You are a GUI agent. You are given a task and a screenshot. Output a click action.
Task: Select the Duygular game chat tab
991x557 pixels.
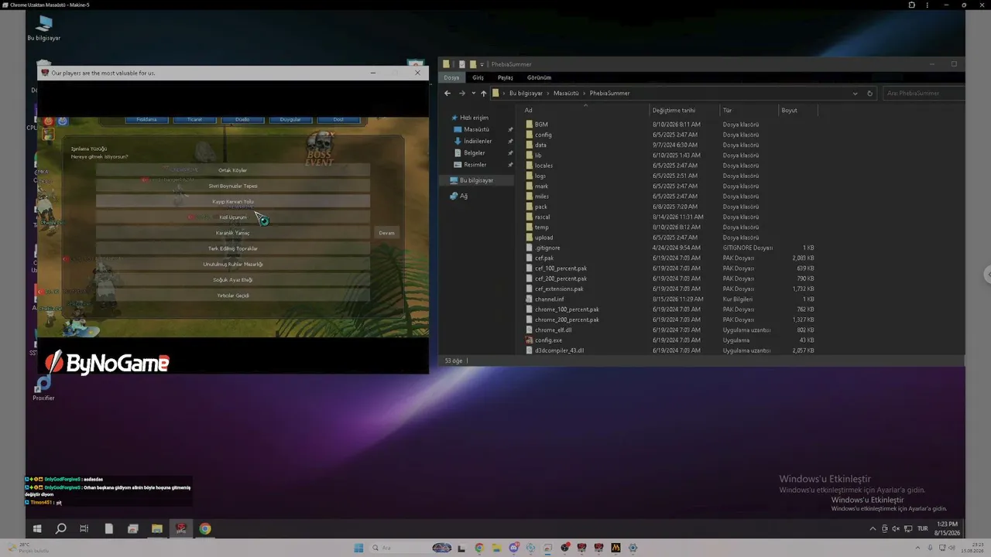(290, 119)
